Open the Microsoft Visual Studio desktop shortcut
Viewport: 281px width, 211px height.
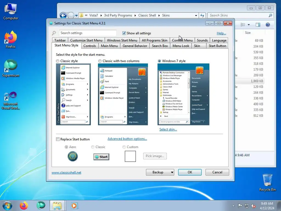click(x=11, y=101)
